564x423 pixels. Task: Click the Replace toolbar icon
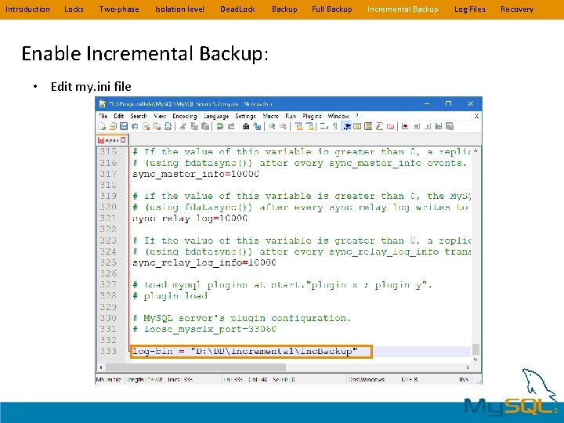(x=257, y=126)
